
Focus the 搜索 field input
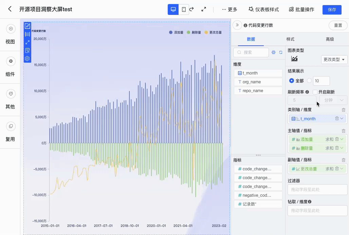coord(251,52)
